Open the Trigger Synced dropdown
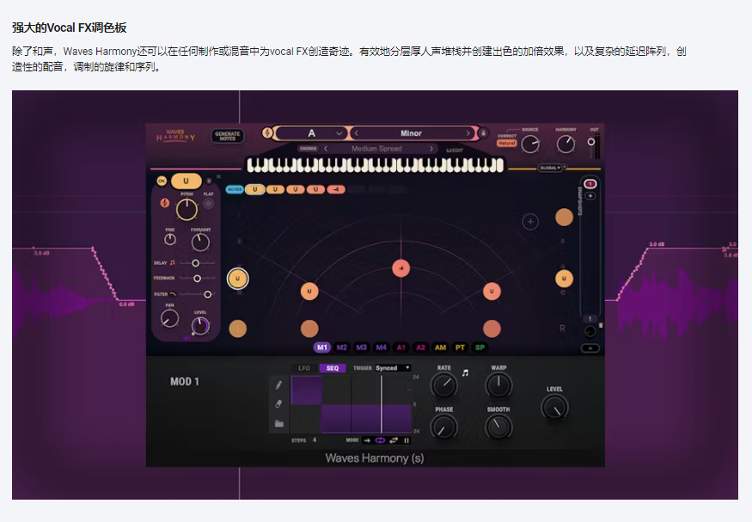 pos(393,368)
